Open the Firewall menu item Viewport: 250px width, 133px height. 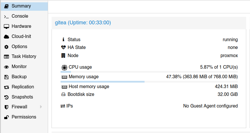point(19,107)
